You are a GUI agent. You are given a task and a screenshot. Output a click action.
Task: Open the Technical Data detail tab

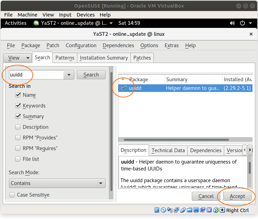pyautogui.click(x=168, y=150)
